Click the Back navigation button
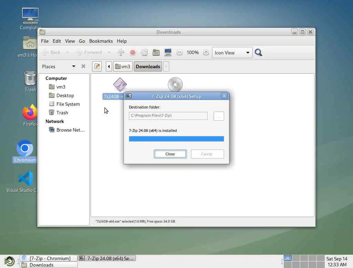This screenshot has width=353, height=268. [x=51, y=53]
